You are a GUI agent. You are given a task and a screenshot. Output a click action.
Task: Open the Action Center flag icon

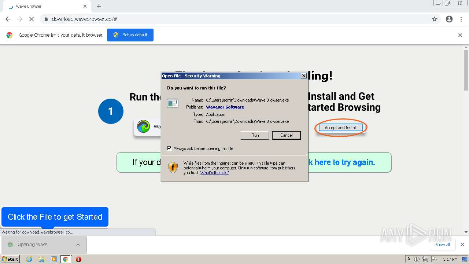[x=434, y=259]
